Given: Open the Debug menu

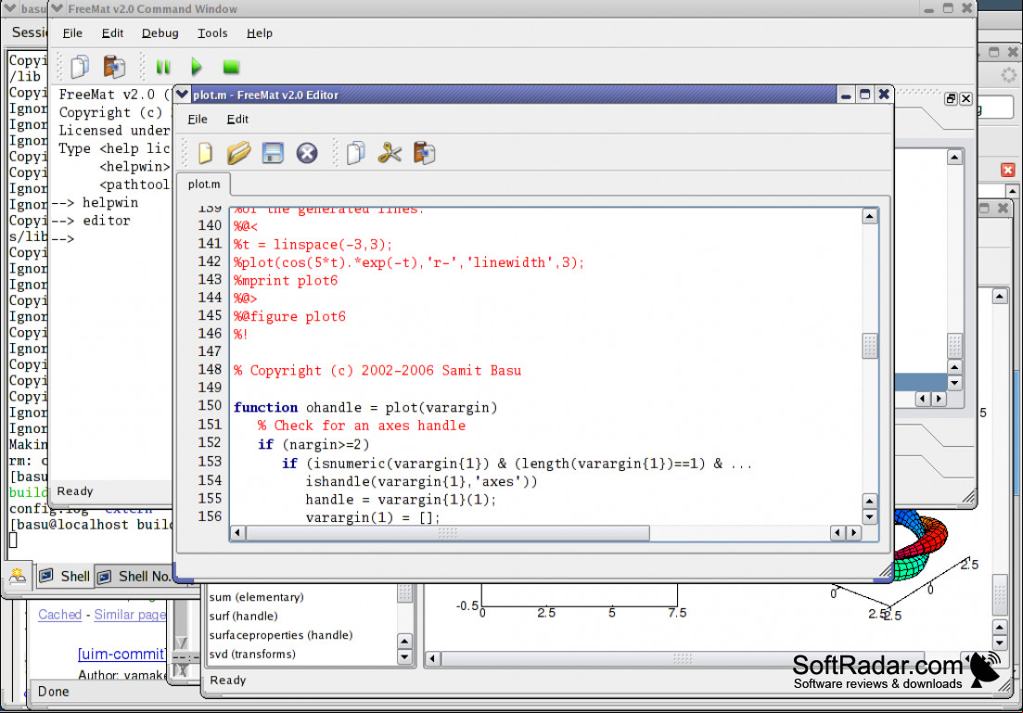Looking at the screenshot, I should [x=160, y=33].
